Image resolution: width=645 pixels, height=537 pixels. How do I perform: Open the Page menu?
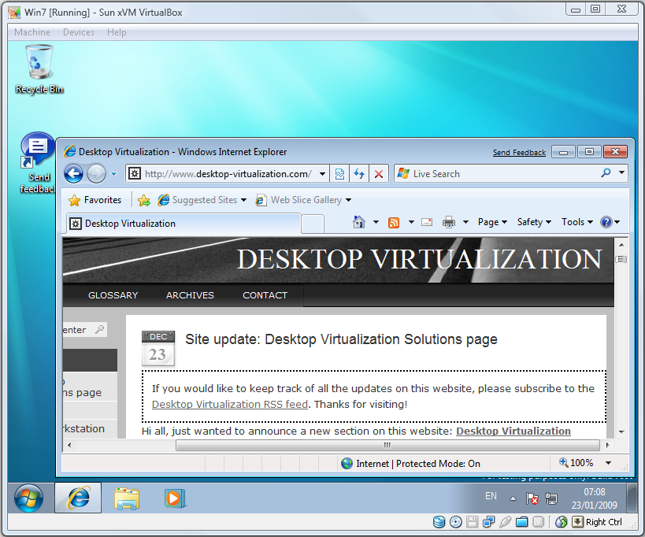[x=492, y=222]
